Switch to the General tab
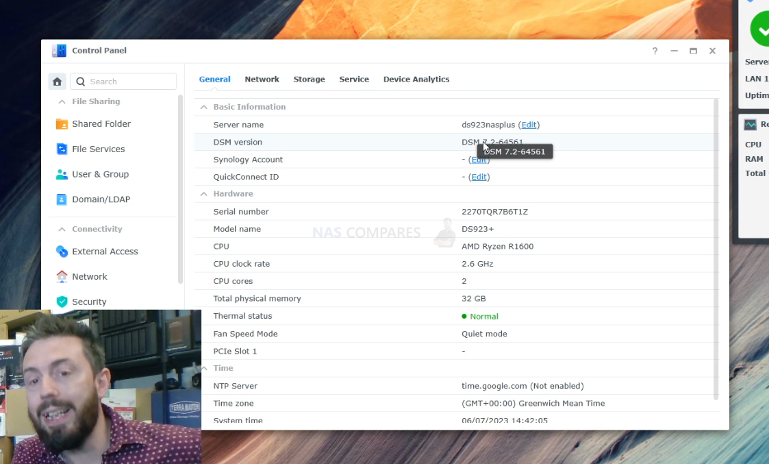This screenshot has height=464, width=769. [215, 79]
